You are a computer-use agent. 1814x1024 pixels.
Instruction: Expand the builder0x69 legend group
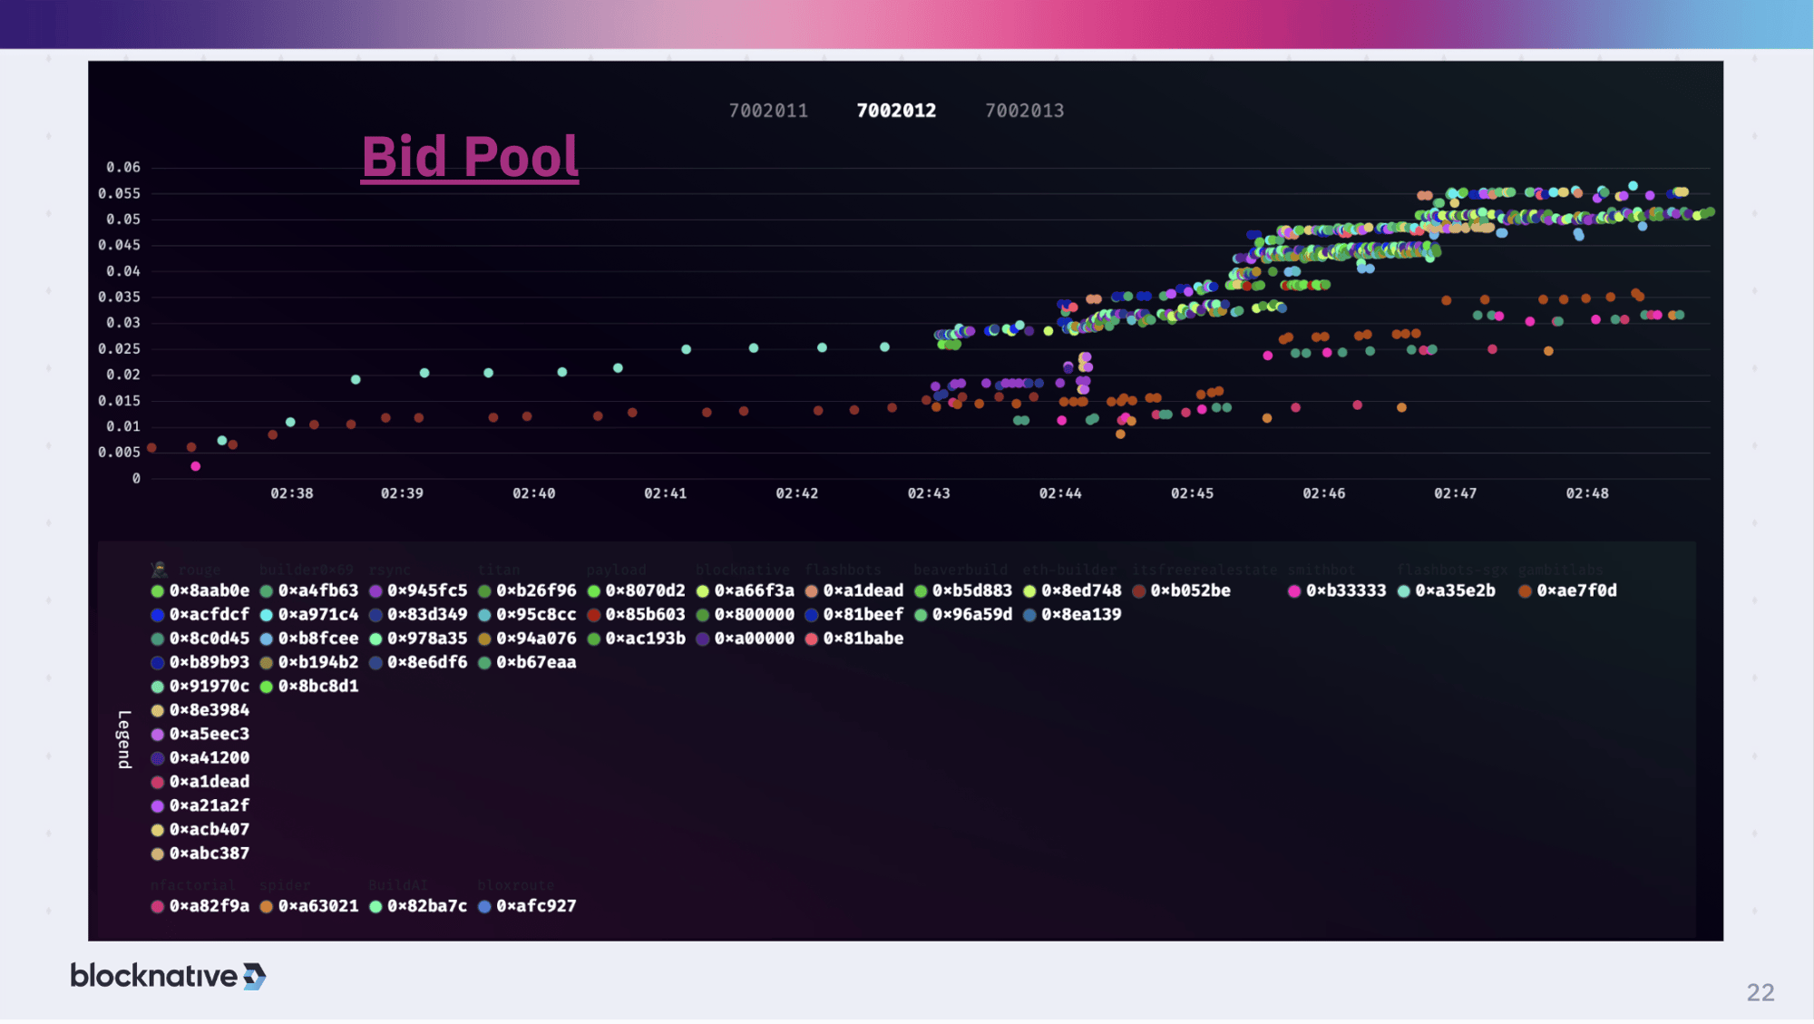coord(306,569)
